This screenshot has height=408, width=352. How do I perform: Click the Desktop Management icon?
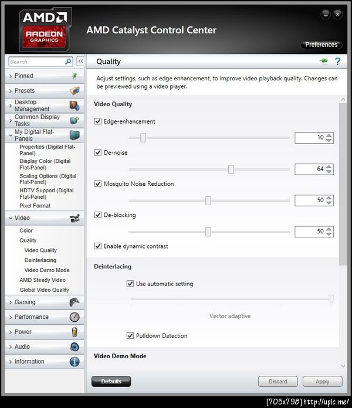75,106
